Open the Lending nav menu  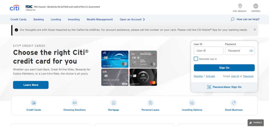[x=56, y=19]
